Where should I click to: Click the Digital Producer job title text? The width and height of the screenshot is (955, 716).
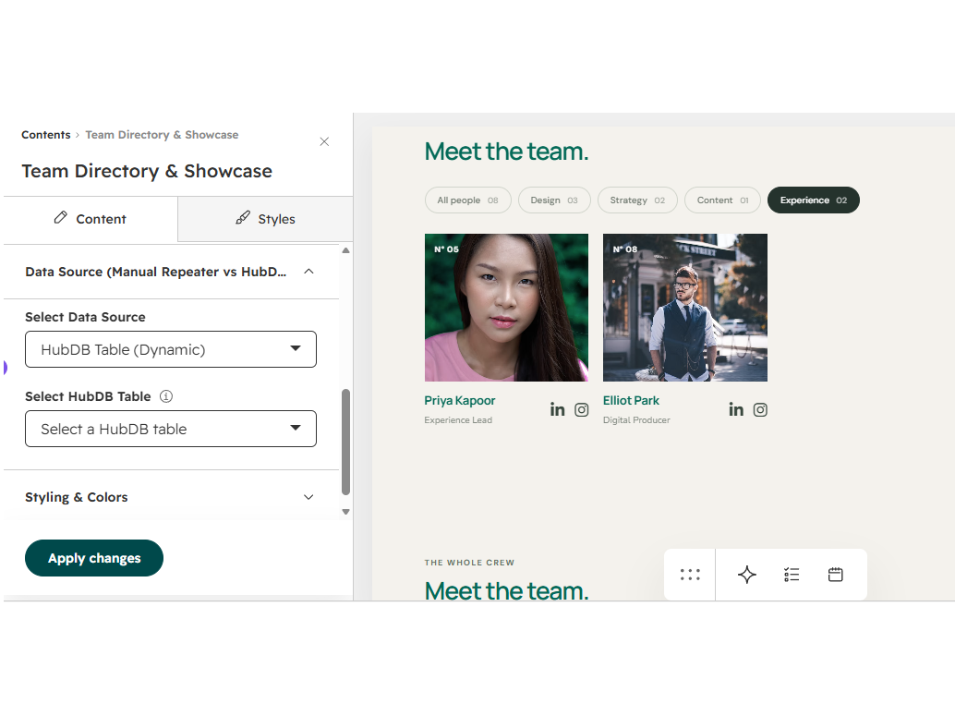[636, 419]
